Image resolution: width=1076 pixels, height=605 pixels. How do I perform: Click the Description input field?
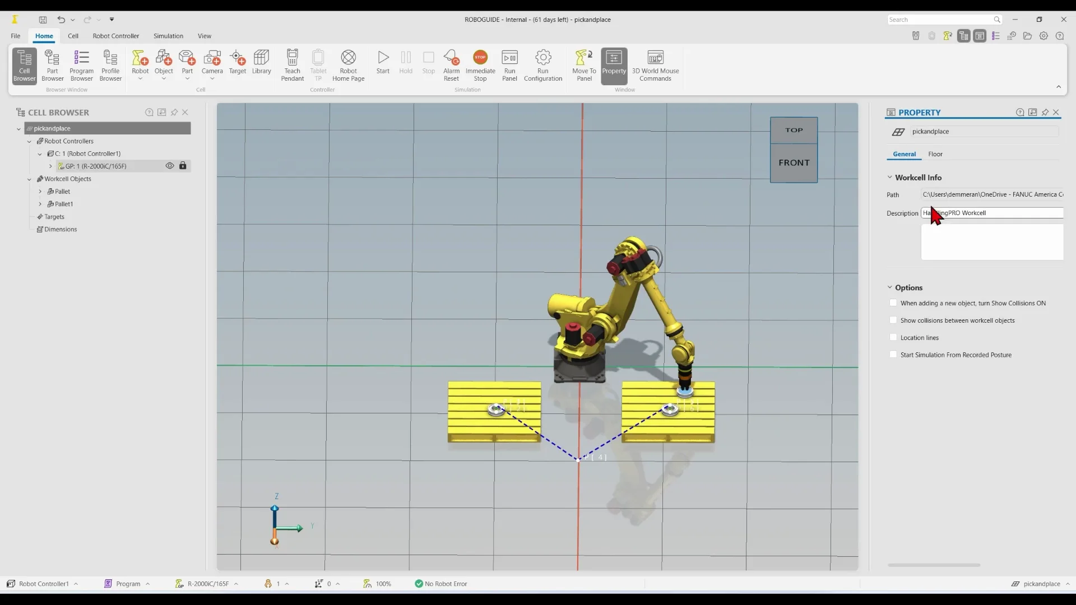point(992,213)
